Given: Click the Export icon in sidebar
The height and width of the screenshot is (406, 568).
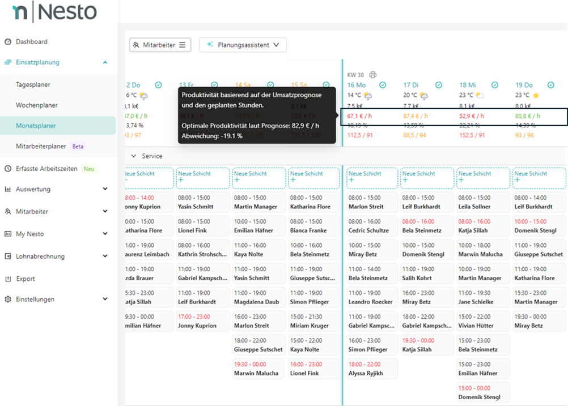Looking at the screenshot, I should (x=8, y=279).
